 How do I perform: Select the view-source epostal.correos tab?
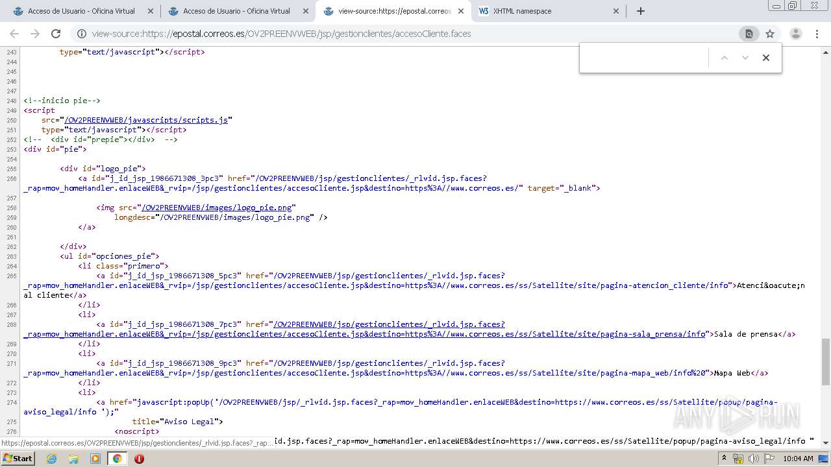pos(394,11)
